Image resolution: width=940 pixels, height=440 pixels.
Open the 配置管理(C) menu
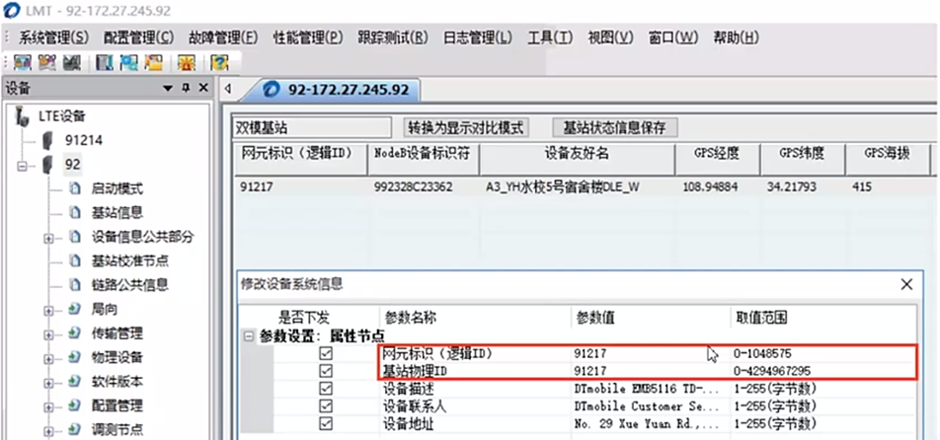138,37
